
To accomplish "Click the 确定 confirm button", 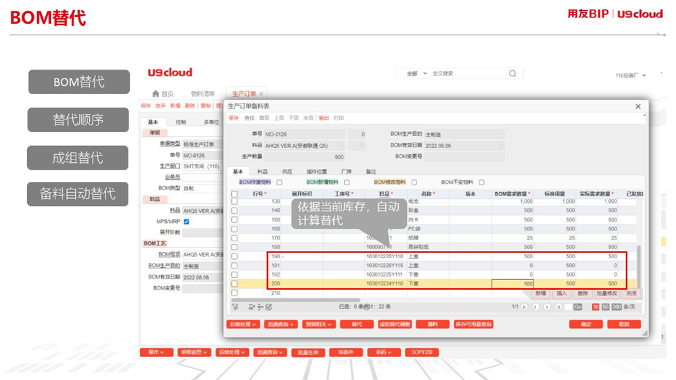I will (x=585, y=325).
